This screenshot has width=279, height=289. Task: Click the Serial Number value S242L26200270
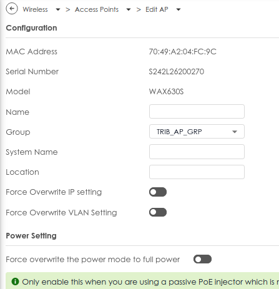pos(177,72)
